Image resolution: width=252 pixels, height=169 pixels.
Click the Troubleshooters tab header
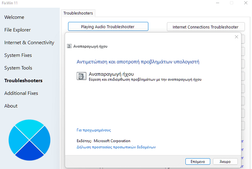[x=78, y=13]
